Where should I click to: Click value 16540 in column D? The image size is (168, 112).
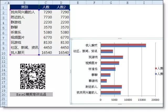pos(61,53)
